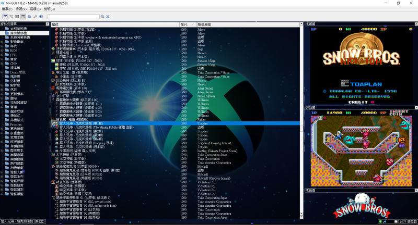Click the folder icon beside Dump 狀況
Screen dimensions: 418x225
(x=7, y=72)
